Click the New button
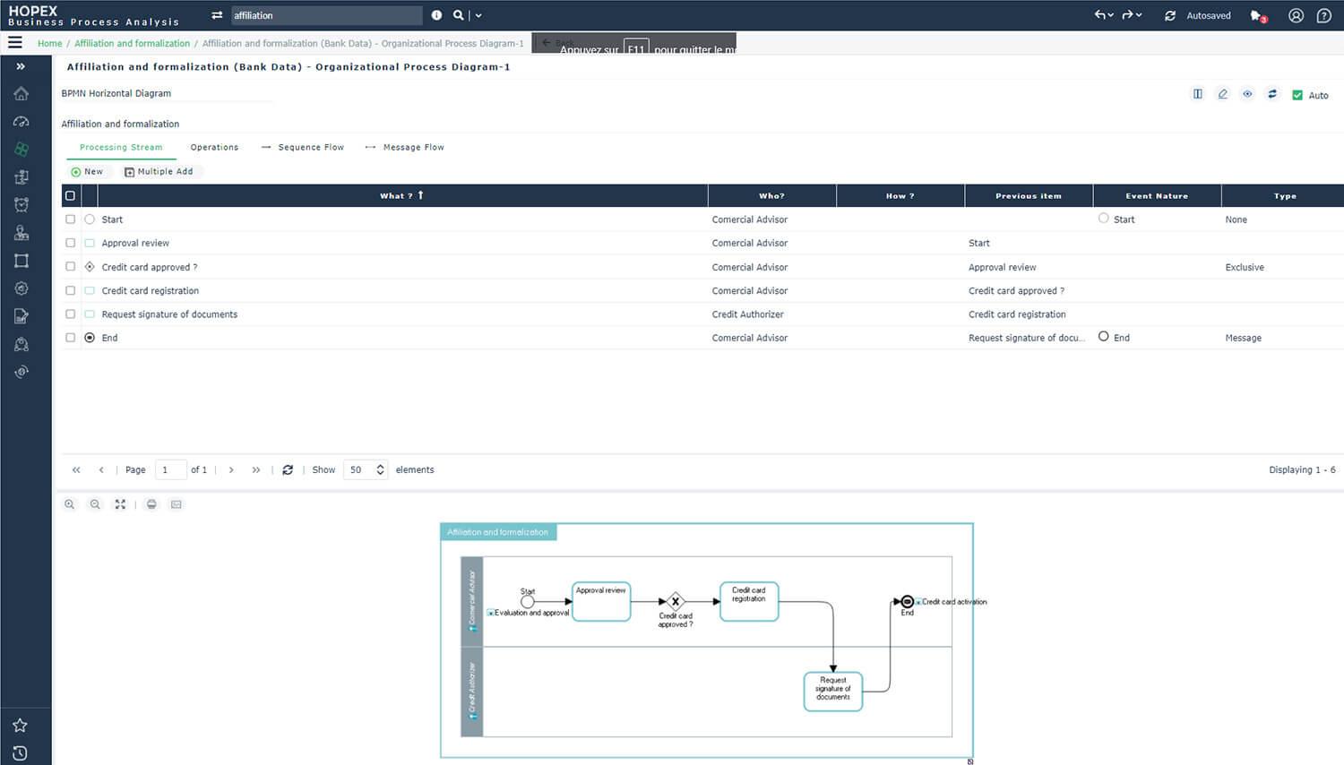 coord(87,171)
